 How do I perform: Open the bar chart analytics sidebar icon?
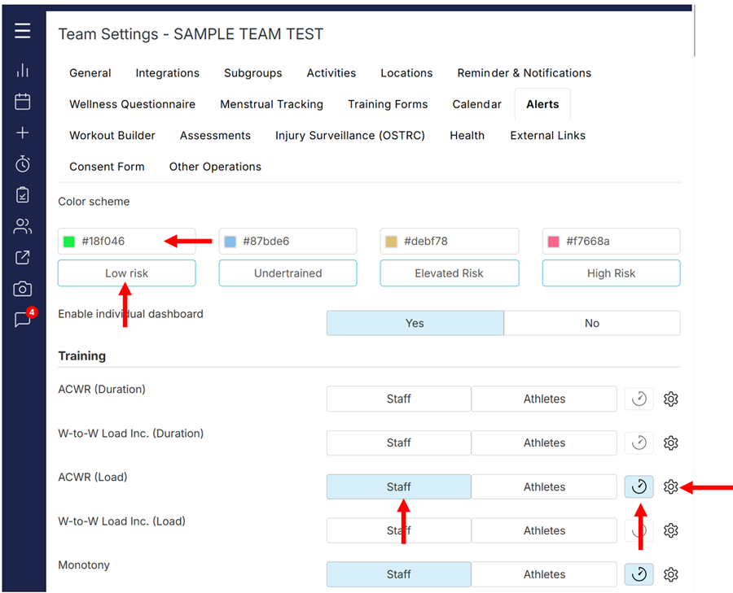(23, 71)
